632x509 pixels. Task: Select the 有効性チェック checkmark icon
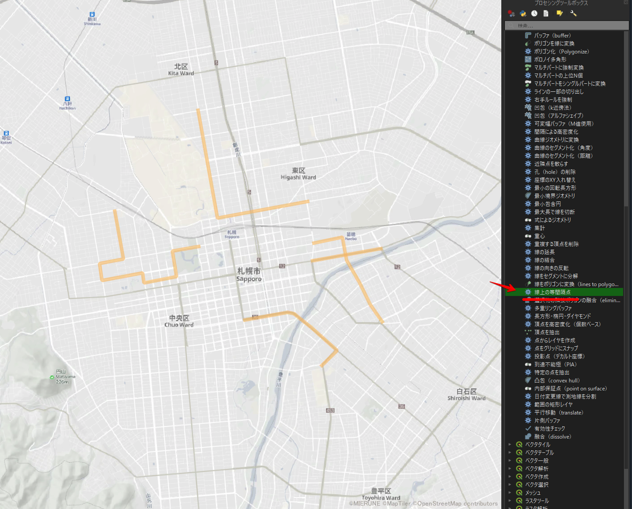click(x=528, y=428)
